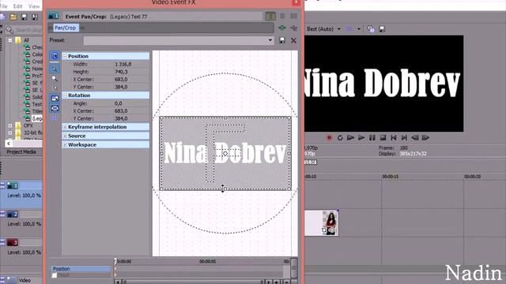This screenshot has width=506, height=284.
Task: Go to Start in preview transport
Action: click(x=394, y=138)
